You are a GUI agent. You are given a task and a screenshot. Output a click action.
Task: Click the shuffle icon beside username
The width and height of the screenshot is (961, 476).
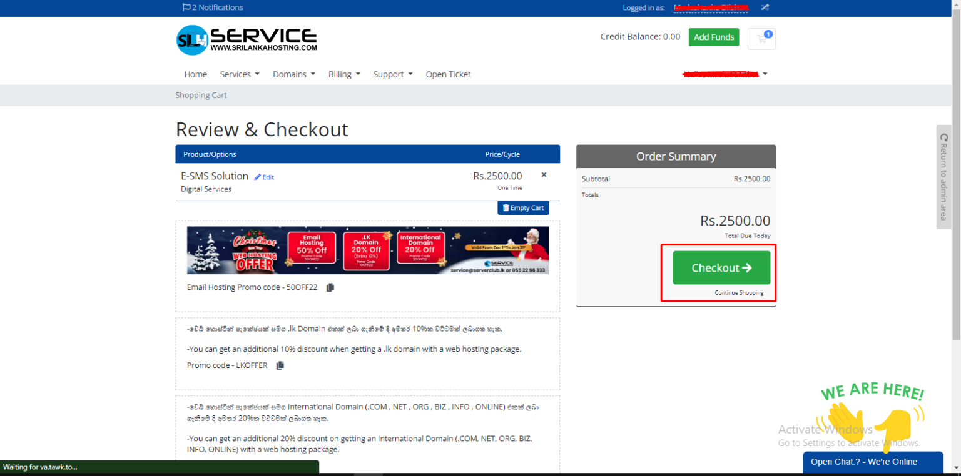tap(765, 7)
